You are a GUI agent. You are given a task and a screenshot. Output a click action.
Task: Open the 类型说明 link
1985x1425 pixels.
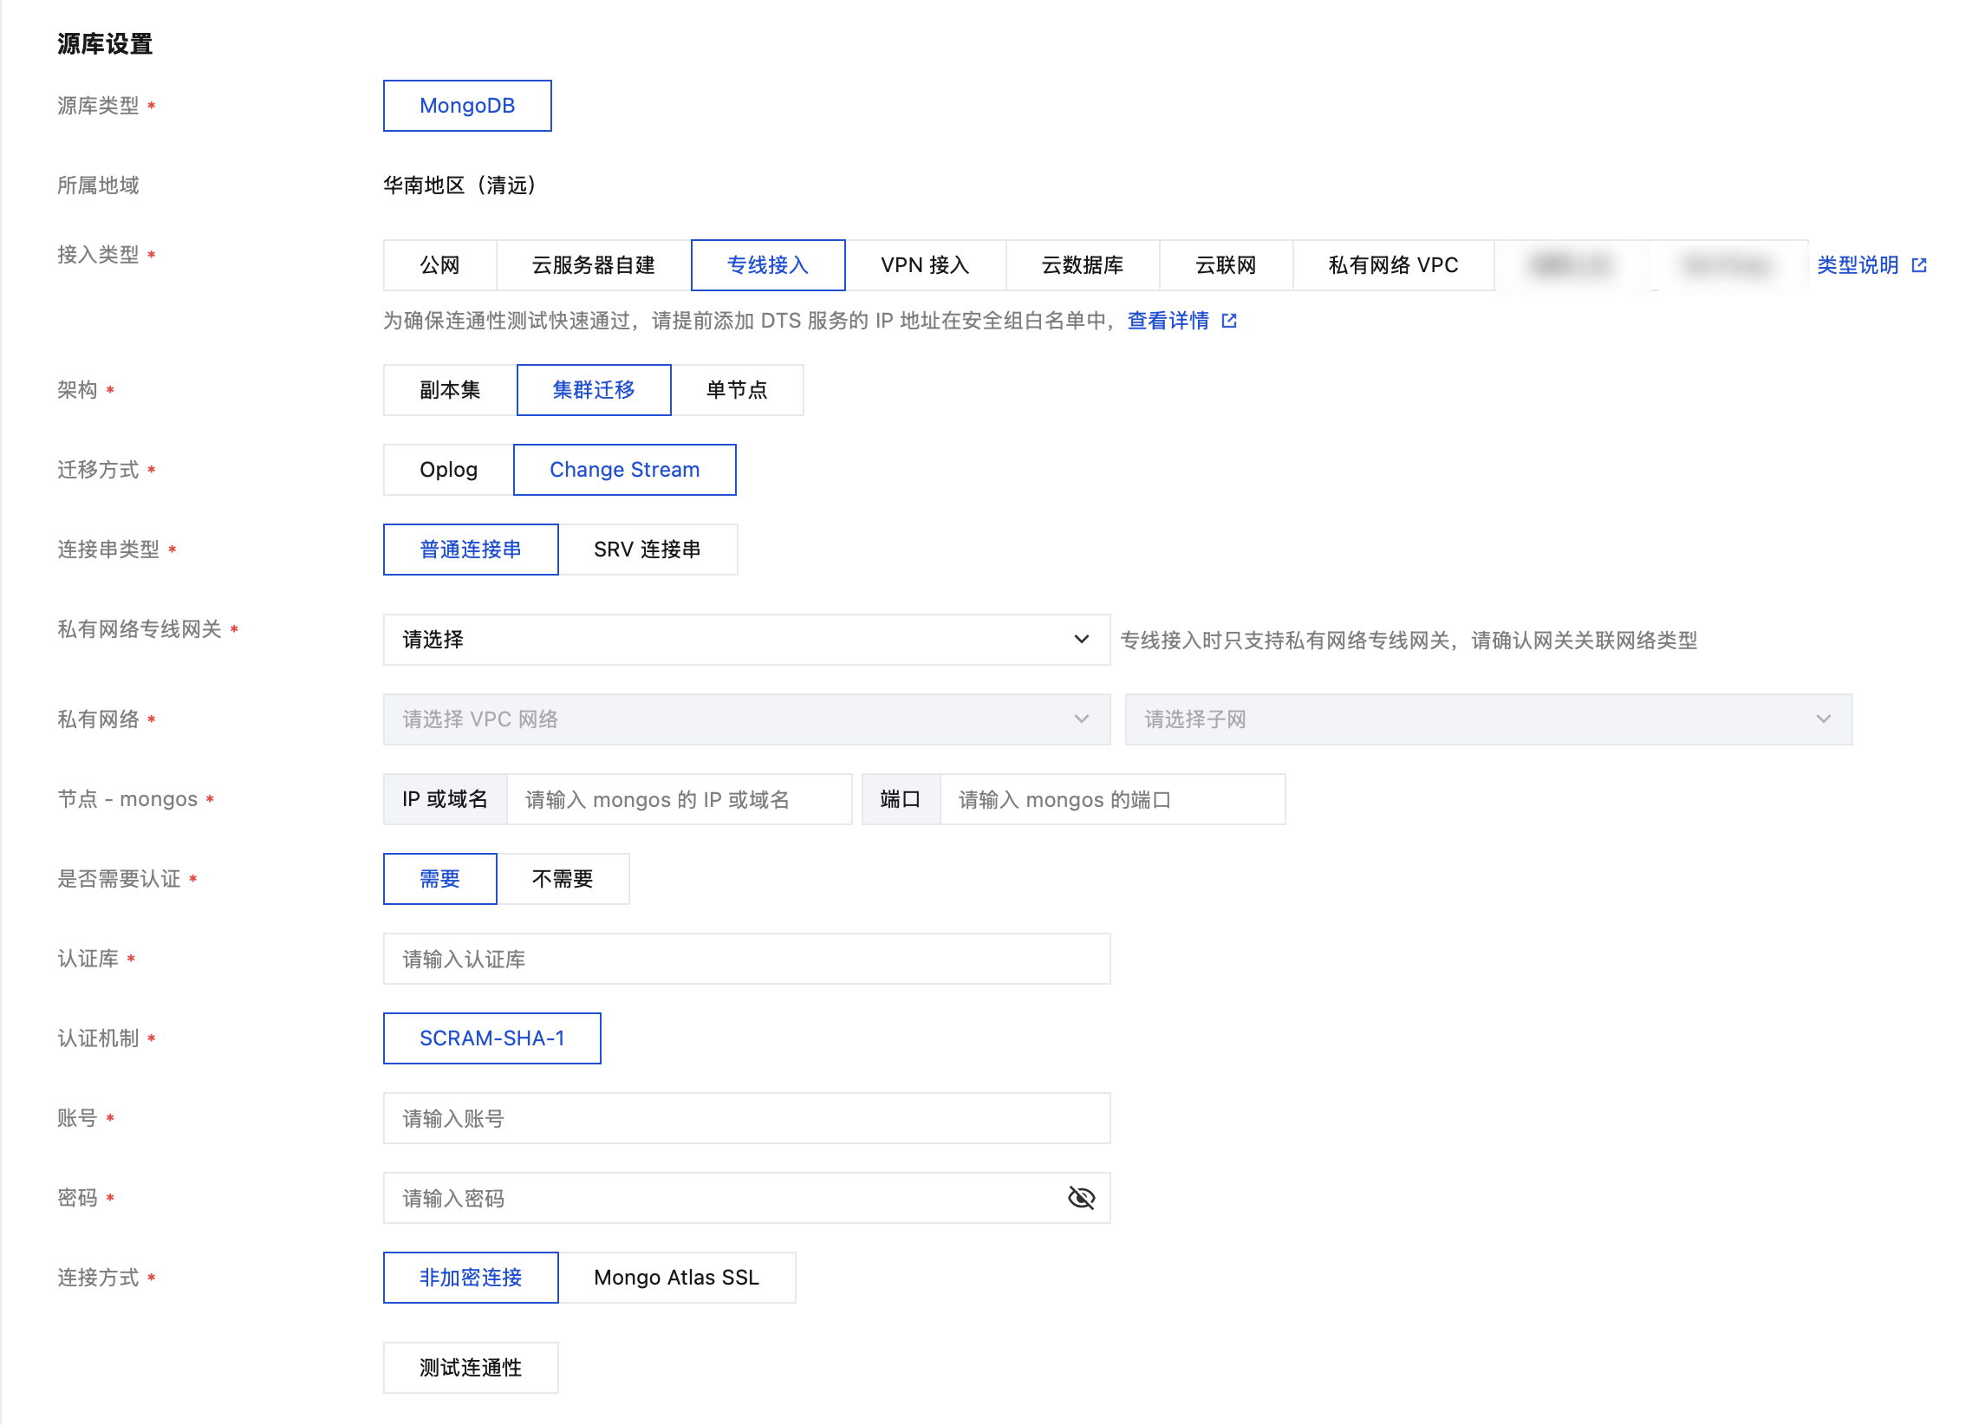click(x=1858, y=265)
